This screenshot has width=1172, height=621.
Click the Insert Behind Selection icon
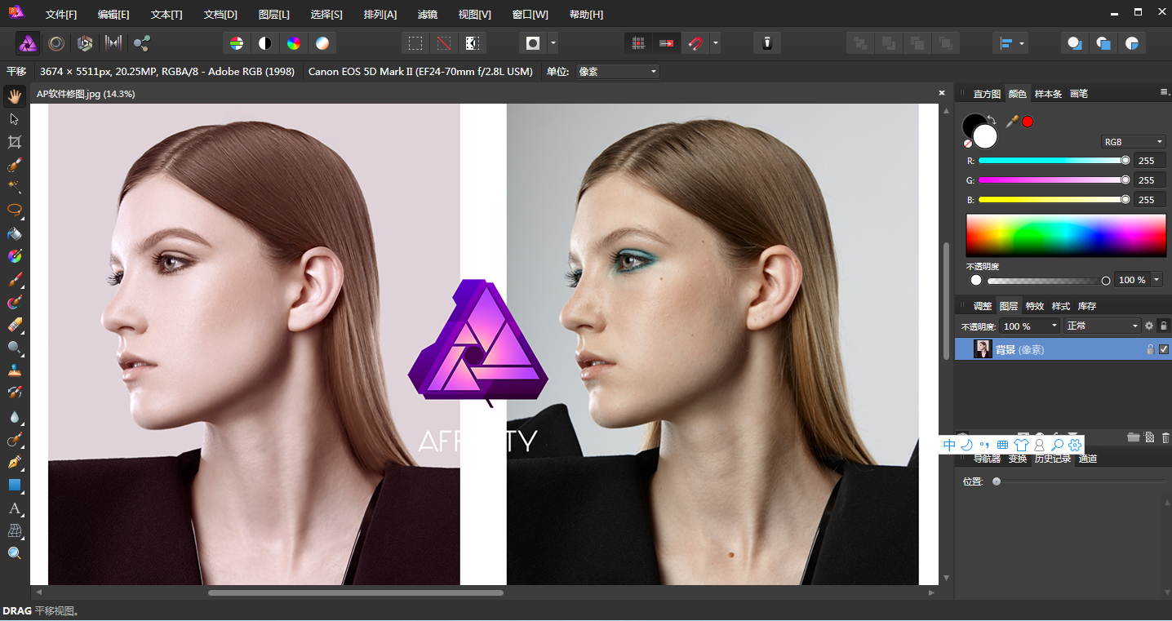click(1075, 43)
